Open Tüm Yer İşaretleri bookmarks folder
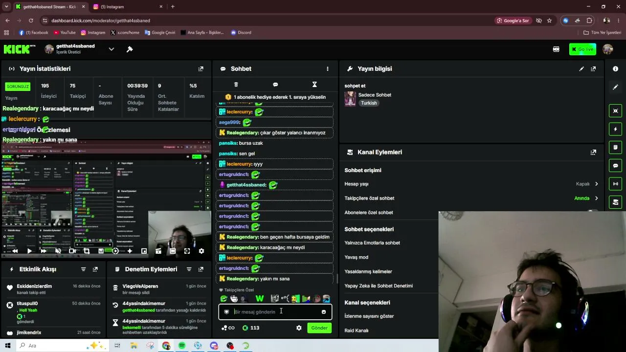The height and width of the screenshot is (352, 626). coord(602,33)
